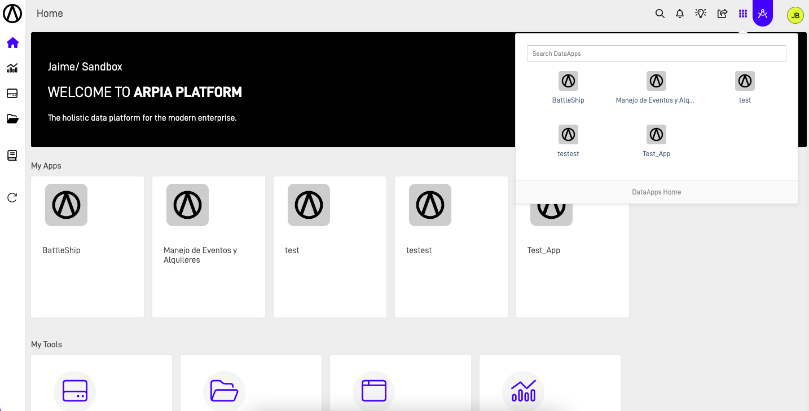Open the chart analytics tool card icon
The image size is (809, 411).
click(523, 391)
